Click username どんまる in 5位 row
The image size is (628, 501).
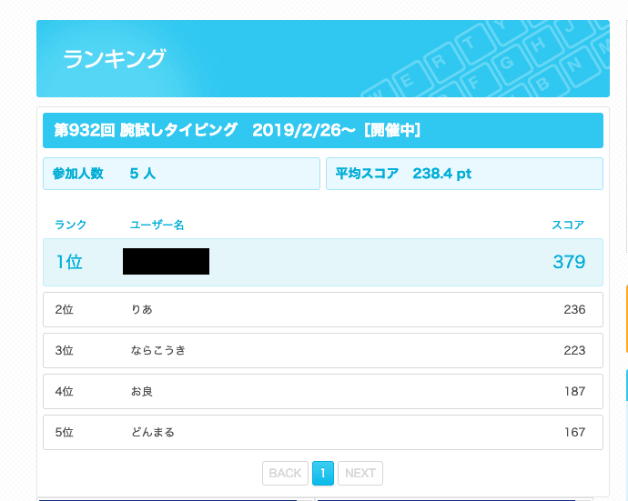pyautogui.click(x=153, y=432)
